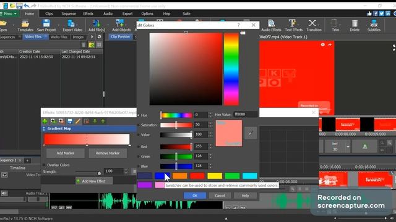Select the Saturation radio button

[138, 125]
